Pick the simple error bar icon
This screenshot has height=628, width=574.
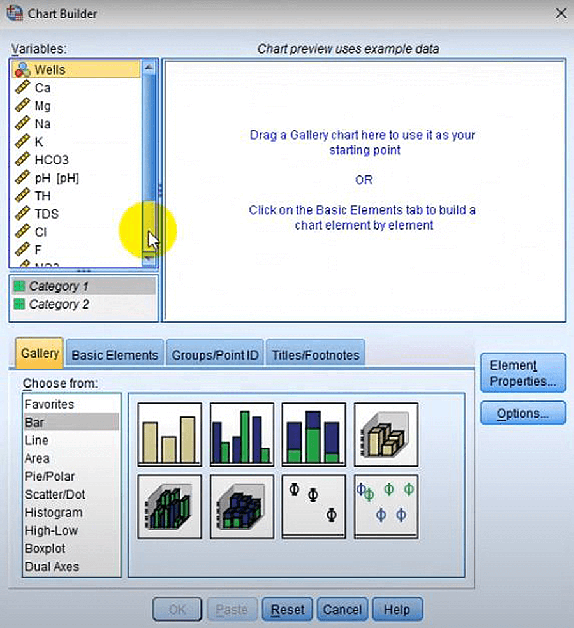pyautogui.click(x=313, y=506)
